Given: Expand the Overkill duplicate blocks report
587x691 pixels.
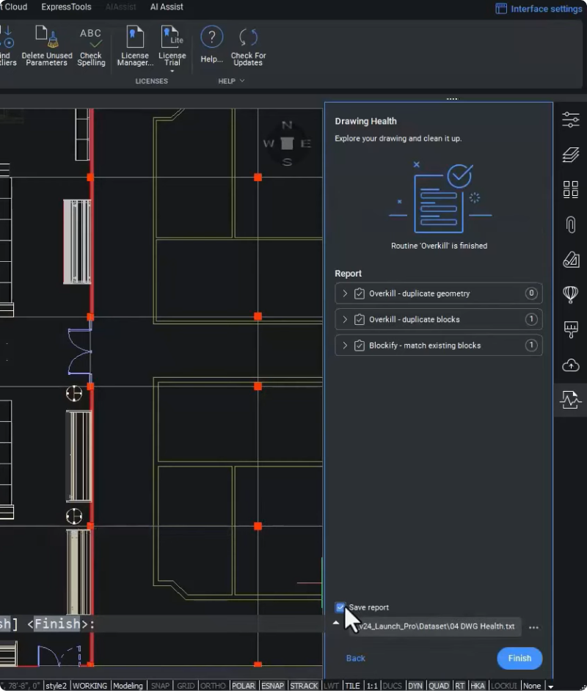Looking at the screenshot, I should pyautogui.click(x=345, y=319).
